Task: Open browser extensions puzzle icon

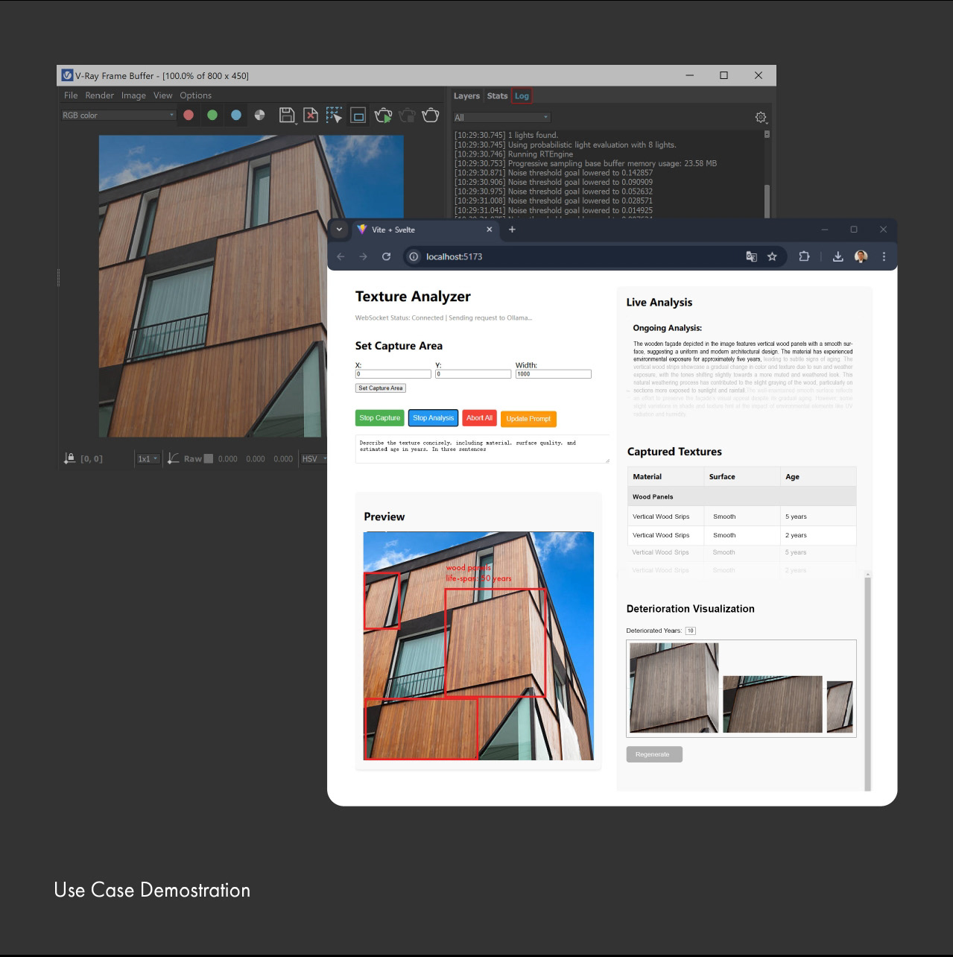Action: [804, 256]
